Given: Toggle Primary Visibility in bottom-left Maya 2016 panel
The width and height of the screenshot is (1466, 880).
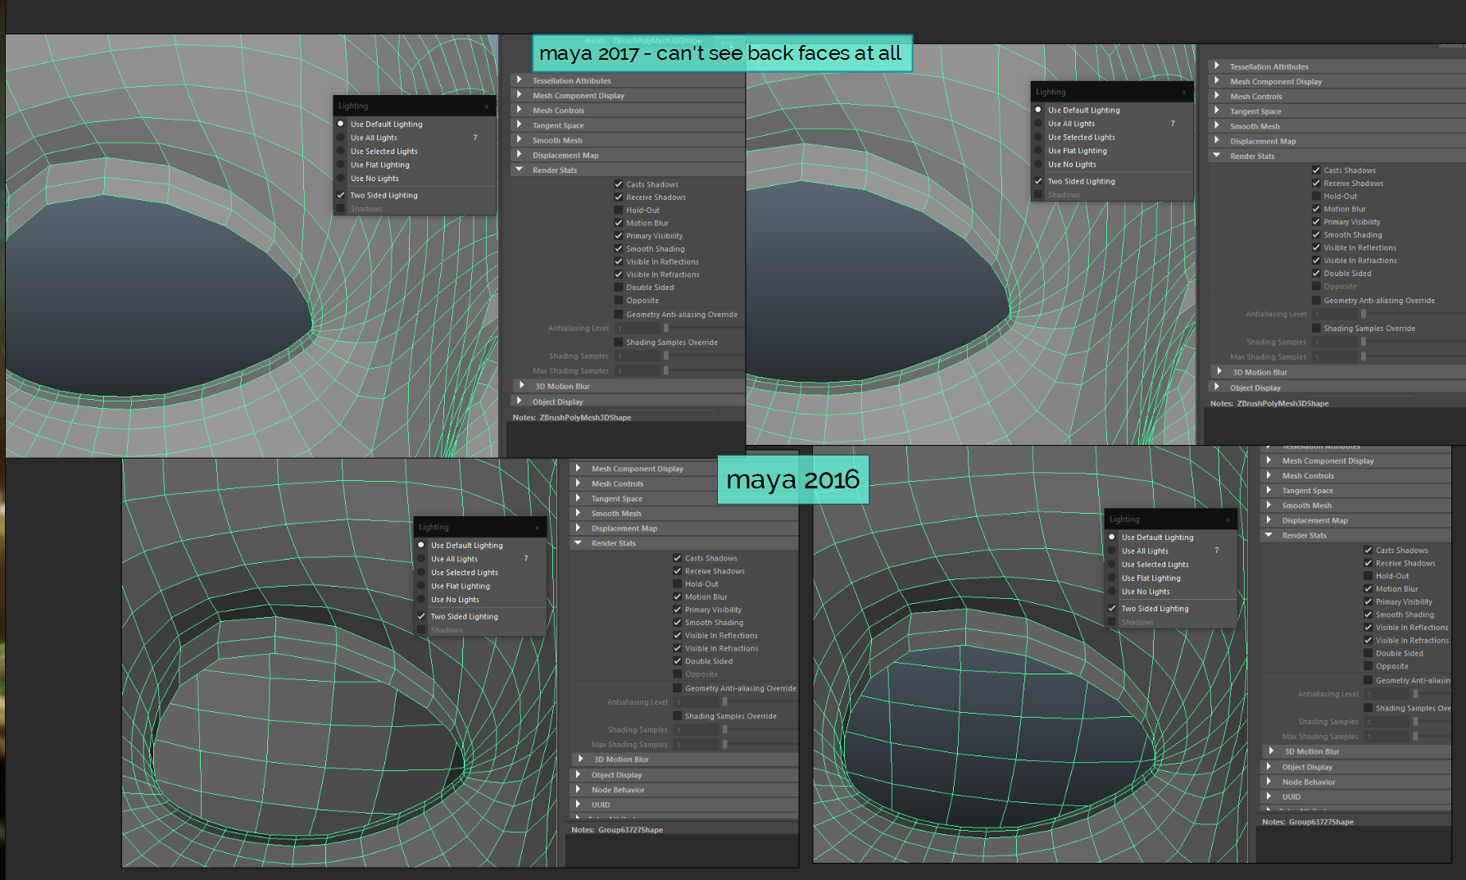Looking at the screenshot, I should (x=678, y=610).
